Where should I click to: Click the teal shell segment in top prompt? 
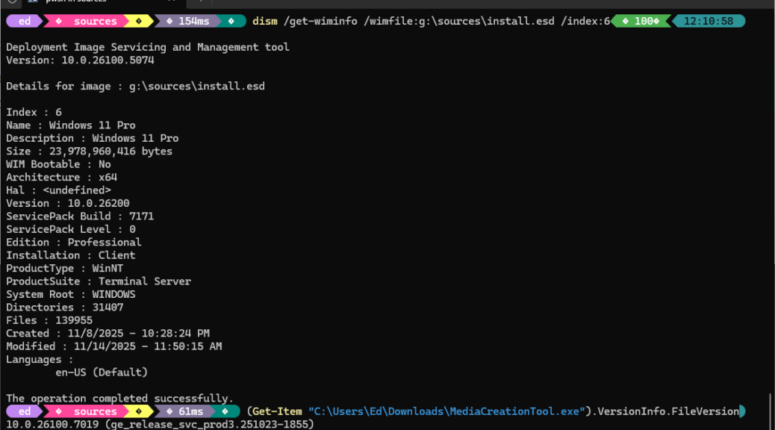[234, 21]
